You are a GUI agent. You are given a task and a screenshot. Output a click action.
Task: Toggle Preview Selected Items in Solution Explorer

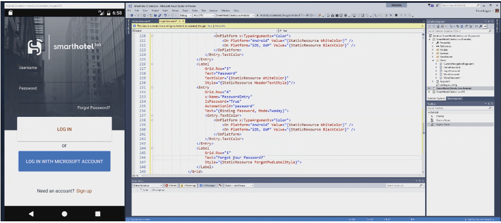tap(485, 27)
